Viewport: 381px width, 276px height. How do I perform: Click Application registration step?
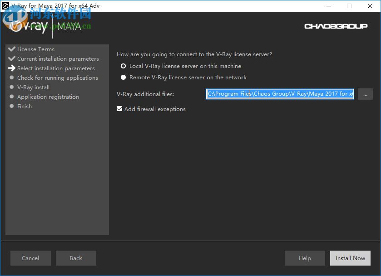(48, 97)
